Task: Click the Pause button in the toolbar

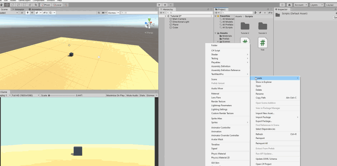Action: point(165,5)
